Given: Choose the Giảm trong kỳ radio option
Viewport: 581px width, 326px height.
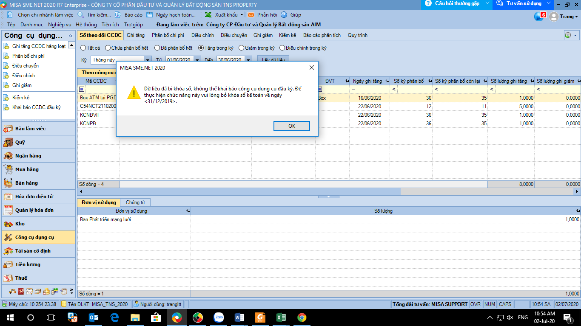Looking at the screenshot, I should 241,48.
